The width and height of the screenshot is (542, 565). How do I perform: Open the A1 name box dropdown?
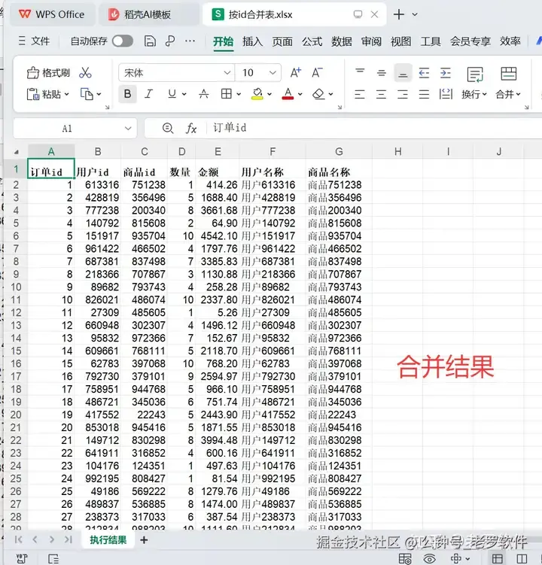128,129
